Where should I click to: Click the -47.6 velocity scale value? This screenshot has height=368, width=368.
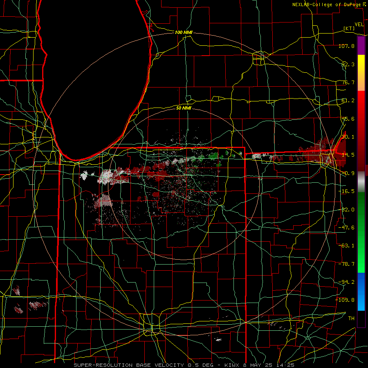point(346,228)
